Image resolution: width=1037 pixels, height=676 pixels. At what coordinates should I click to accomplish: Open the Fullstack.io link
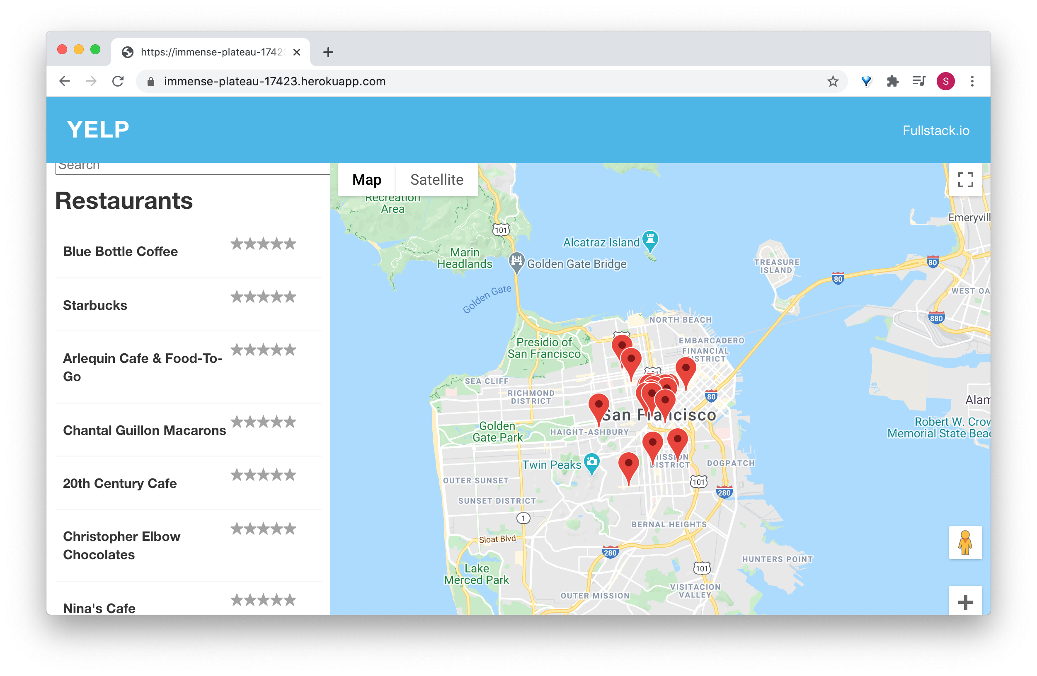click(935, 130)
